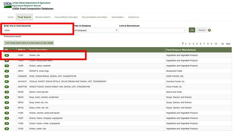Click NDB Id 45066036
This screenshot has width=233, height=131.
tap(22, 76)
